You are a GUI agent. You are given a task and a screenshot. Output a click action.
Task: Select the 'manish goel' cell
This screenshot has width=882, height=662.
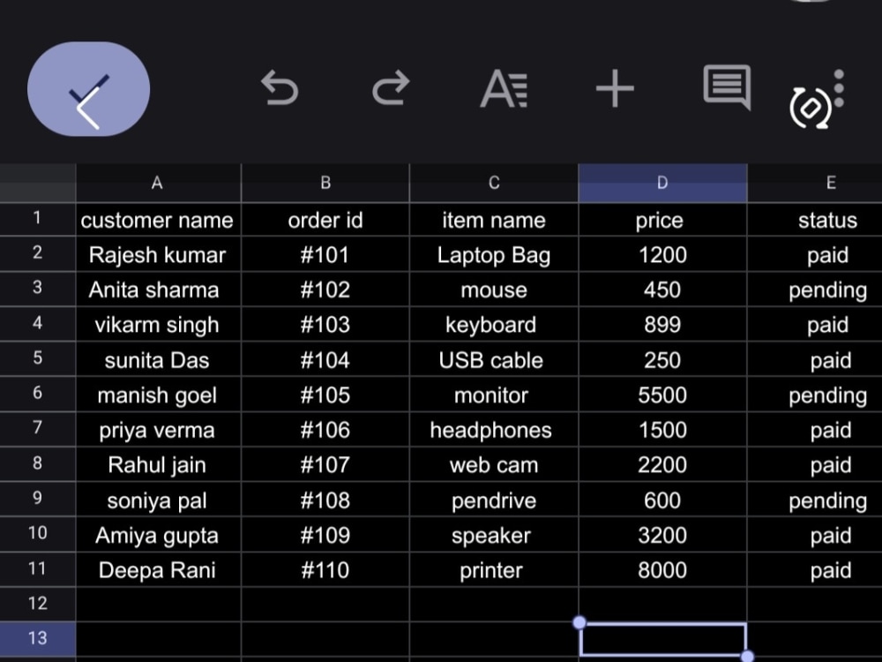(158, 395)
